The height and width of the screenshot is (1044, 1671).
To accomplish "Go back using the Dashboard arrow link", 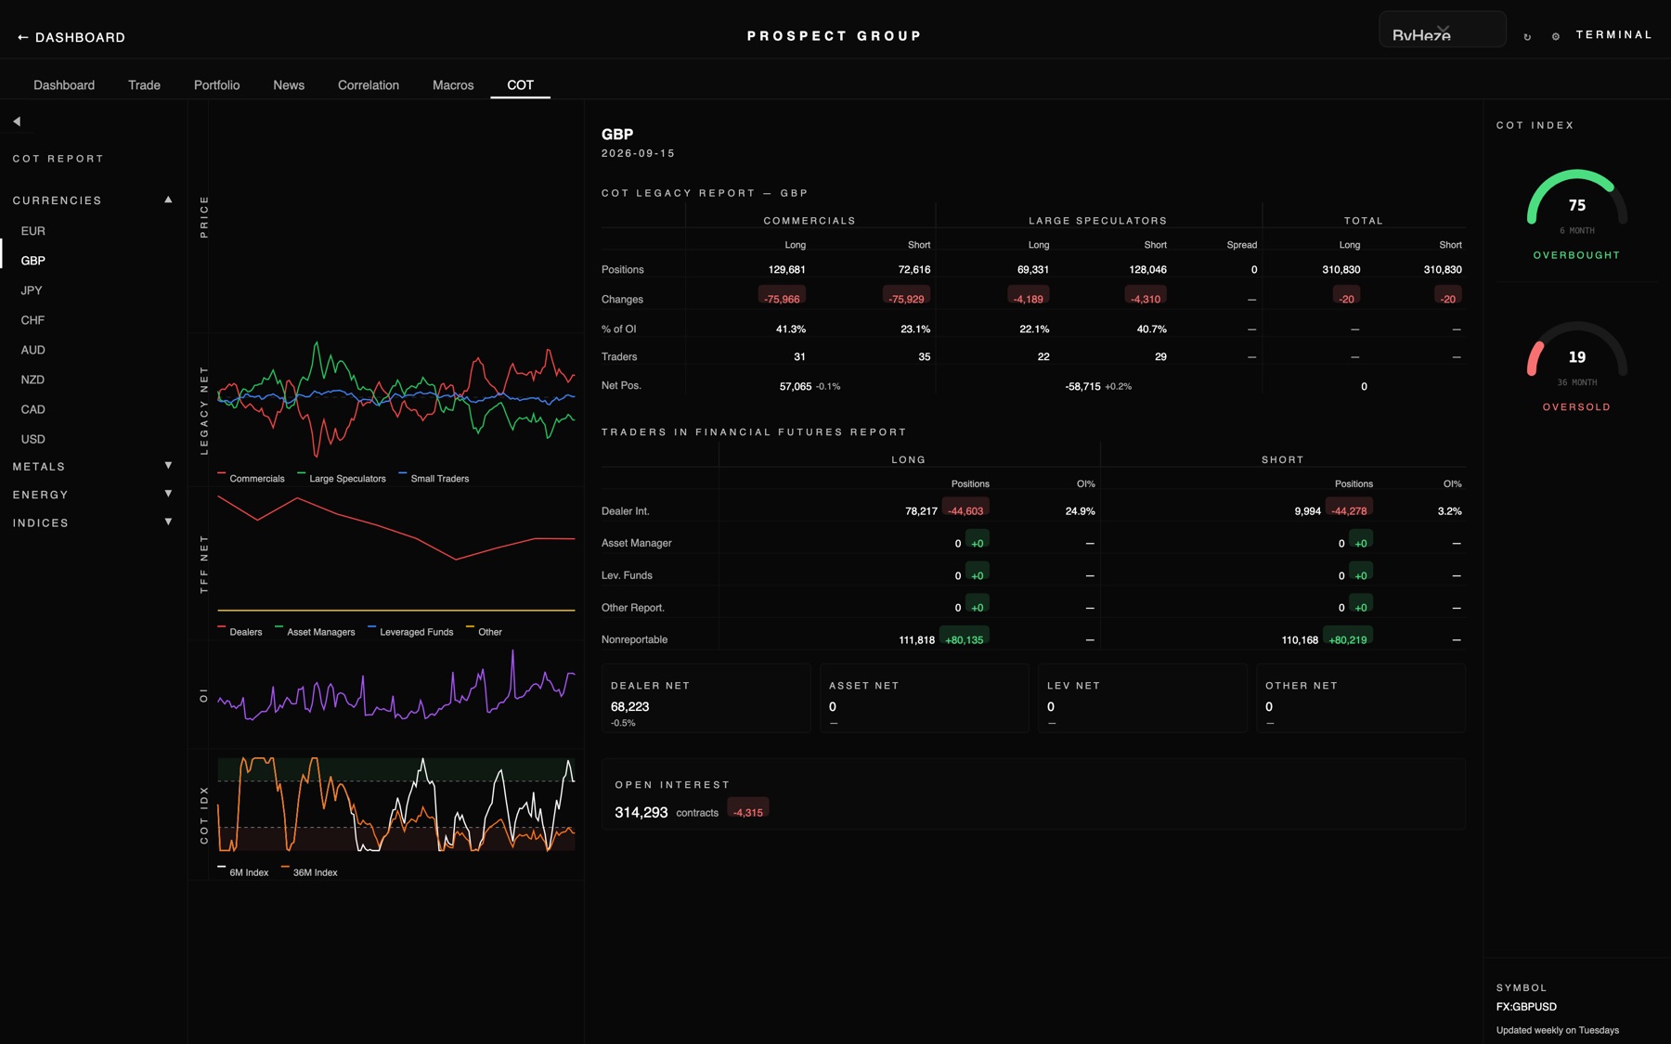I will (71, 37).
